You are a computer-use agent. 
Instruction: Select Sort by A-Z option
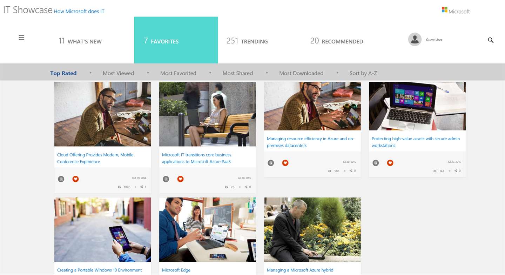363,73
